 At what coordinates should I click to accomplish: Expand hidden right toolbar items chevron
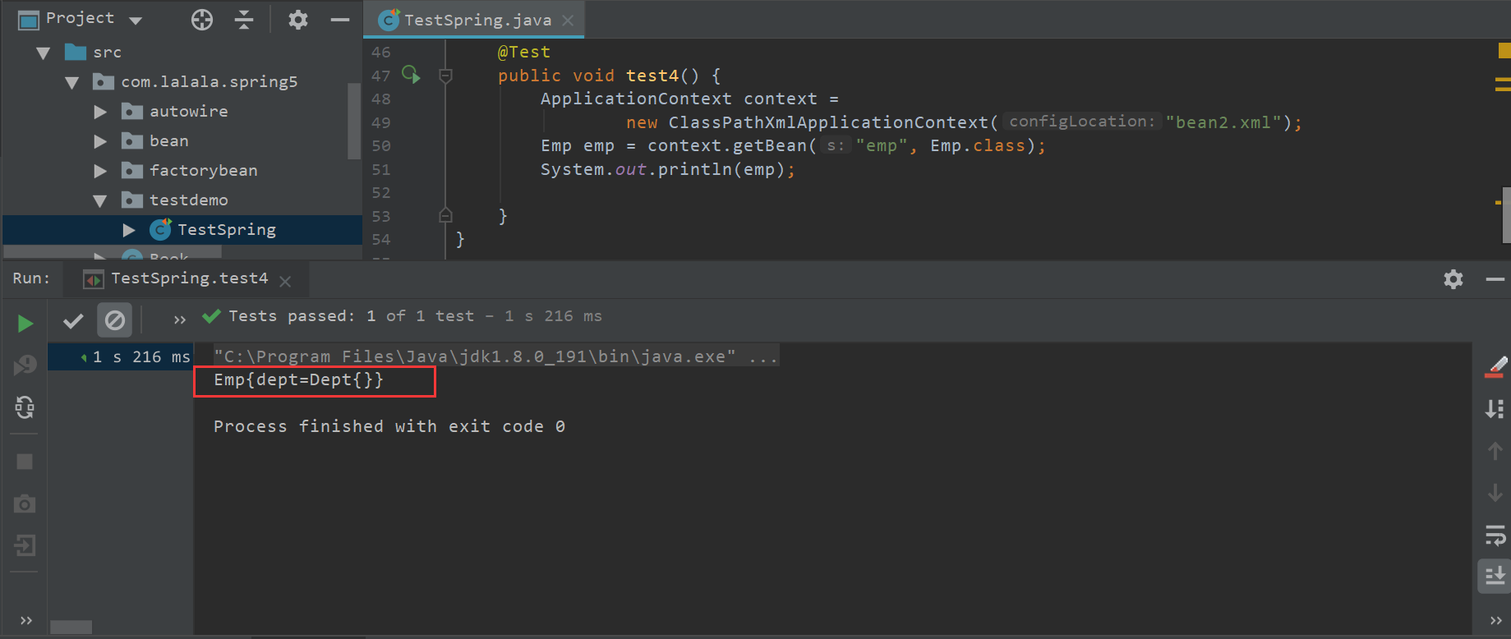(1495, 620)
